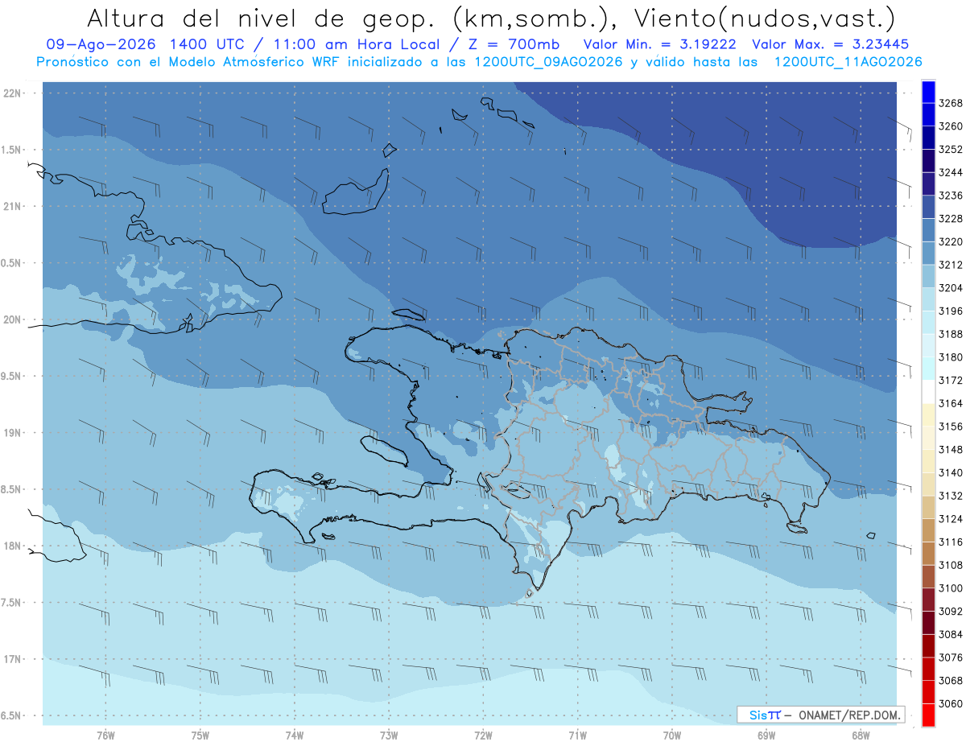Click the longitude label 70W
Image resolution: width=966 pixels, height=746 pixels.
pos(672,735)
